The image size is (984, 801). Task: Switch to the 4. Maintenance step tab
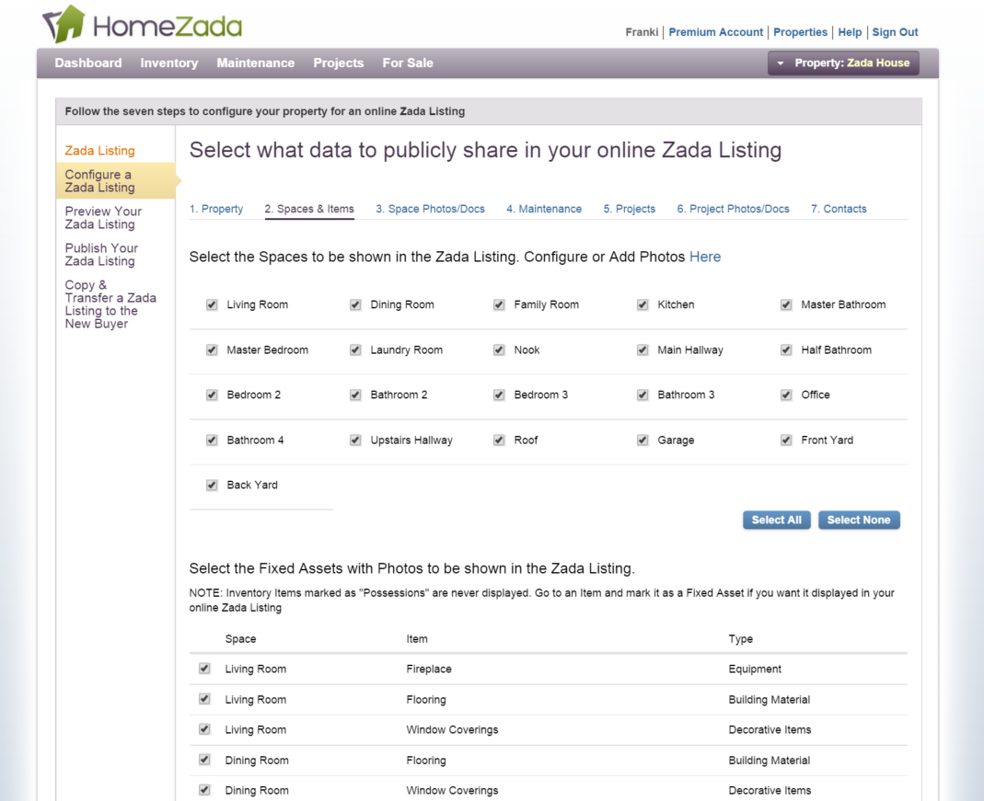point(544,209)
